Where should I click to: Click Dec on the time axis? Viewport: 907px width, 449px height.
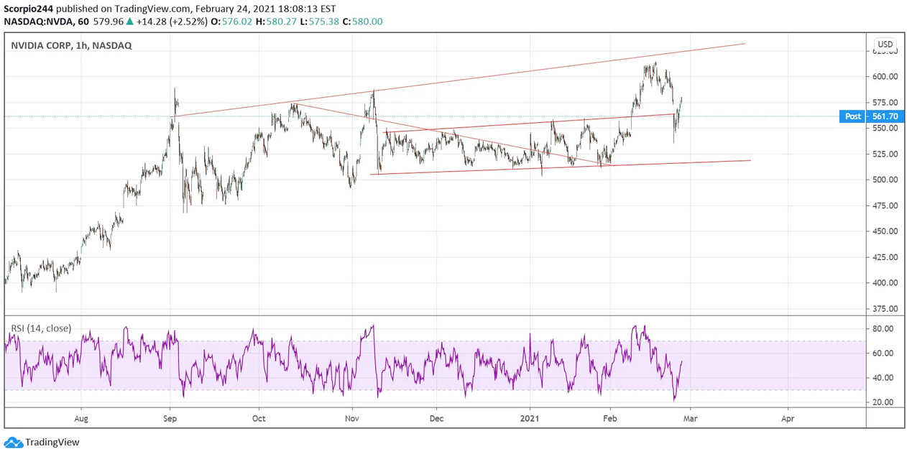tap(436, 417)
